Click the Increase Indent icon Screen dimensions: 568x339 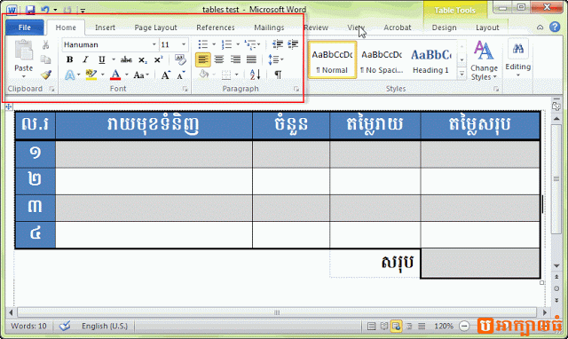(x=293, y=44)
